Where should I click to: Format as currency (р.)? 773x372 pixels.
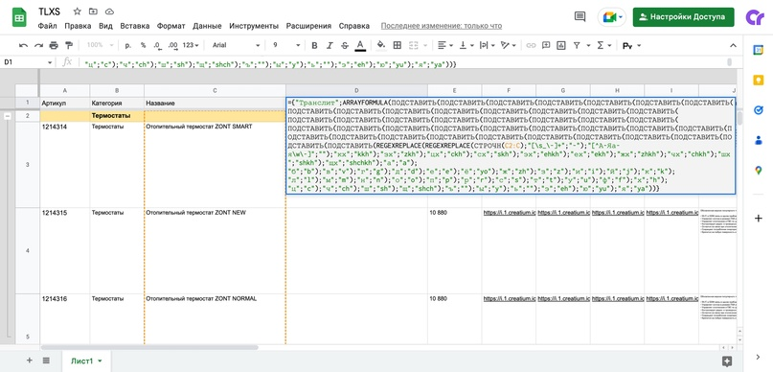coord(128,45)
